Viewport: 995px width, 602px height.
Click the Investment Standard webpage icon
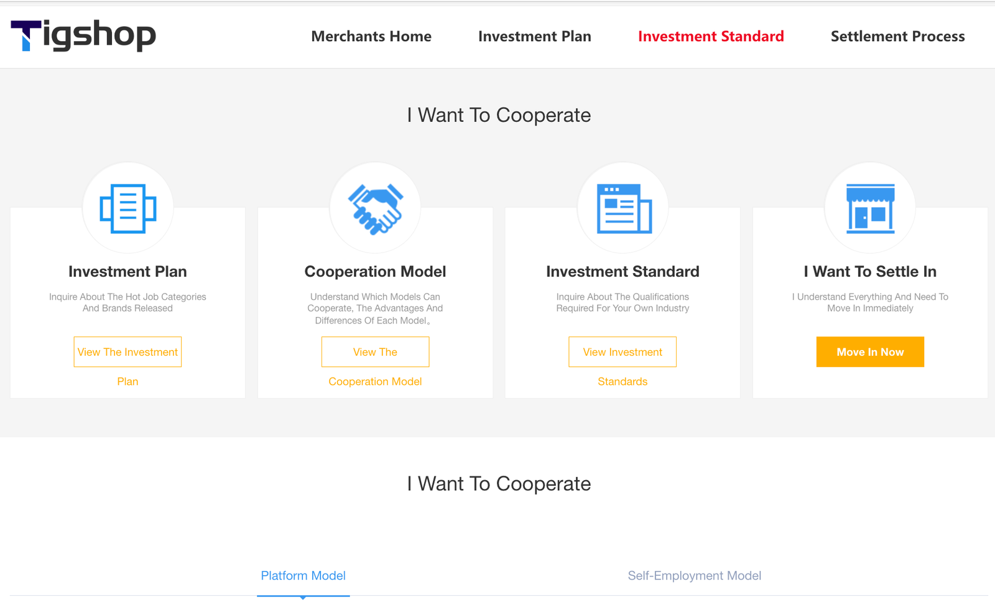click(x=624, y=208)
